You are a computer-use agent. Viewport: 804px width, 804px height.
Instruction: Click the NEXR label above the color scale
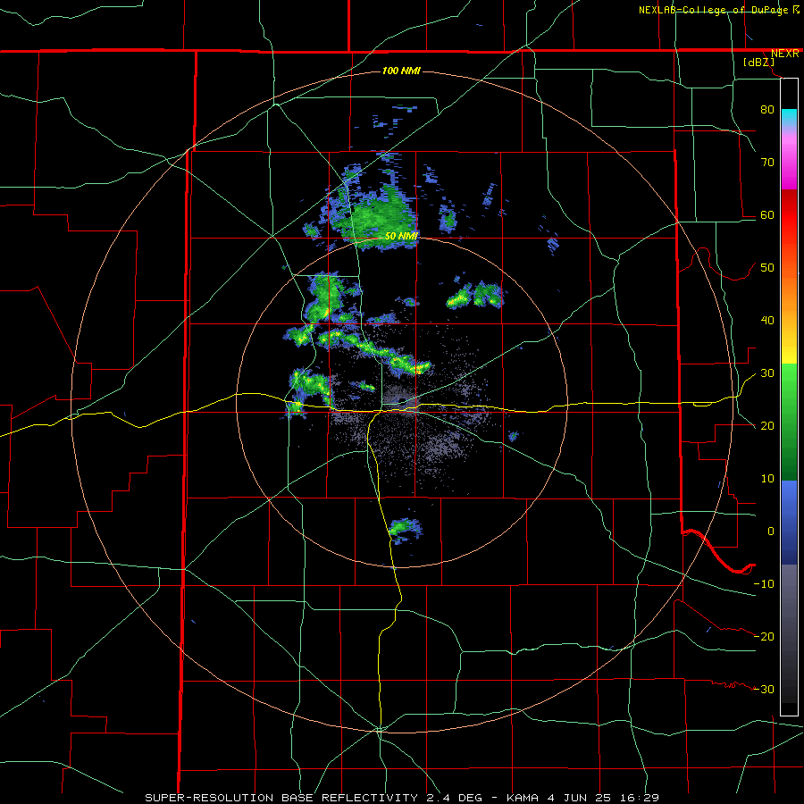pos(784,54)
